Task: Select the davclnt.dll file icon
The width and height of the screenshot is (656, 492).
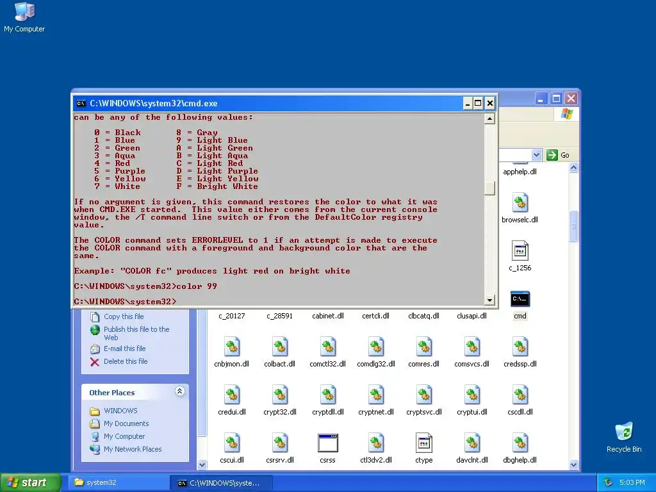Action: (472, 443)
